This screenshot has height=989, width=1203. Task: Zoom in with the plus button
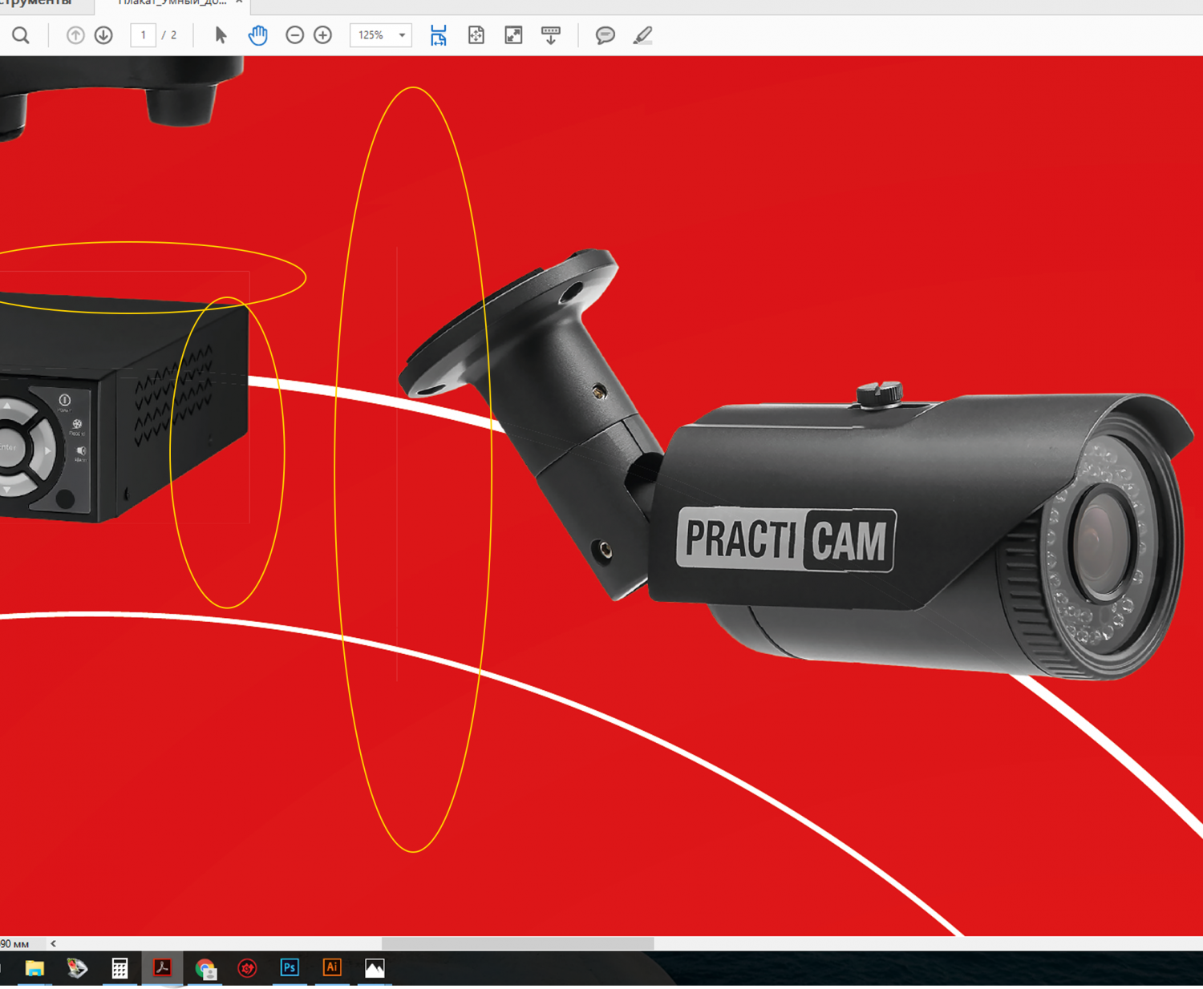(x=322, y=35)
